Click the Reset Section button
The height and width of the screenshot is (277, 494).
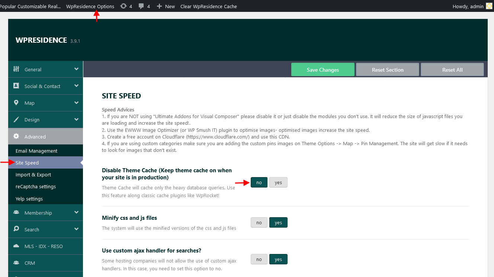click(388, 69)
